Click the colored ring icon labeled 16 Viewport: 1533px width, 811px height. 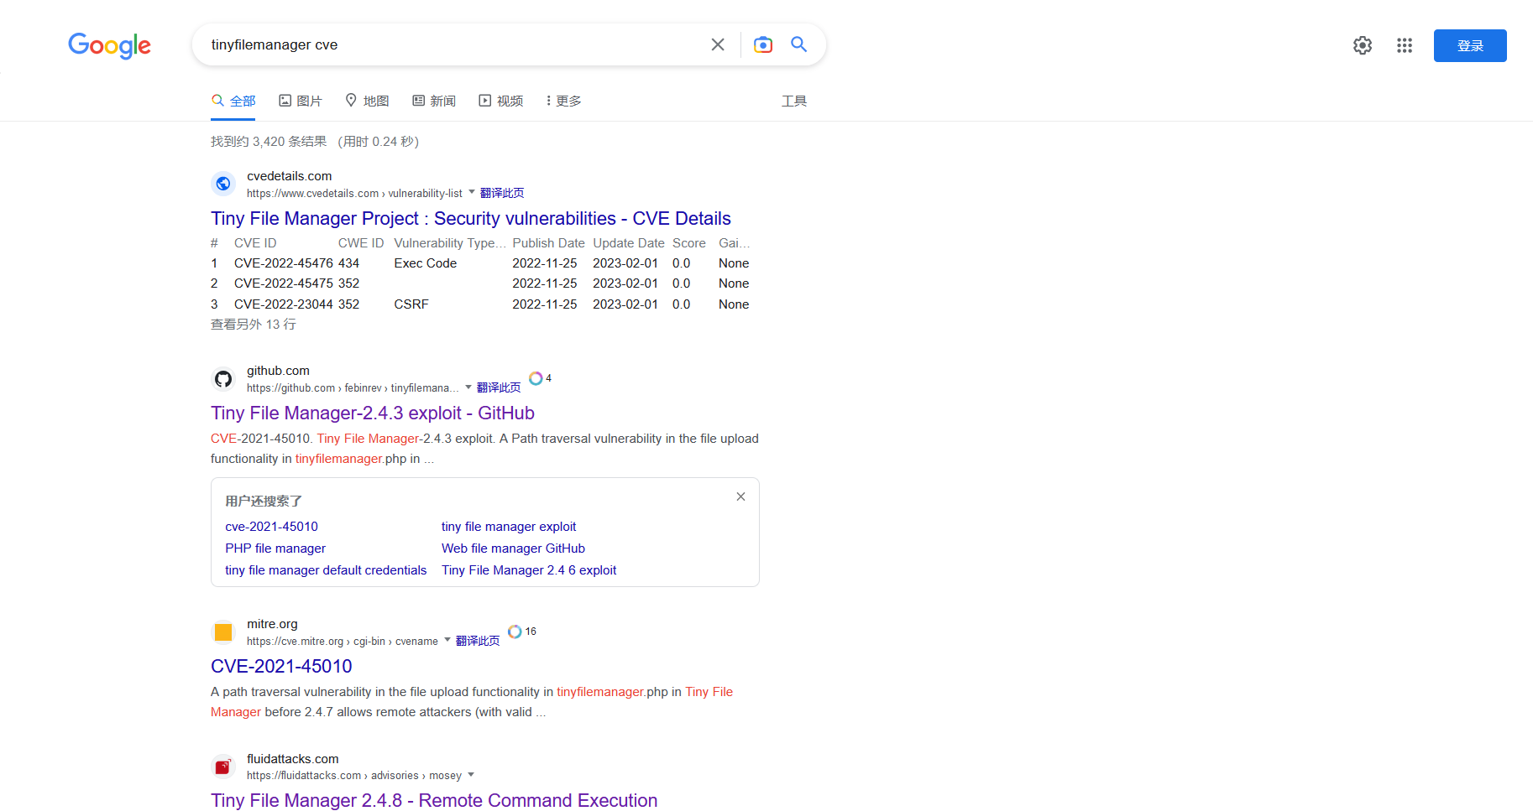coord(515,632)
